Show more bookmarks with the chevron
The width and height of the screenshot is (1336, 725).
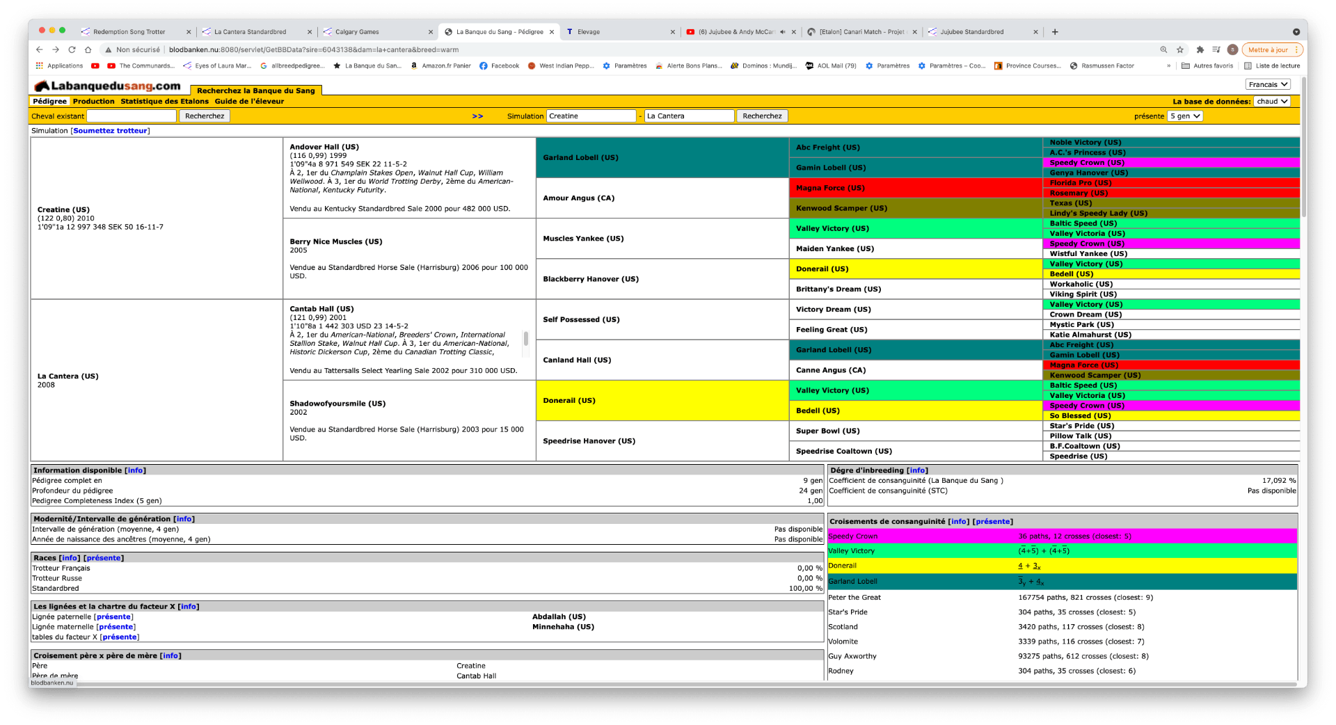(1168, 65)
